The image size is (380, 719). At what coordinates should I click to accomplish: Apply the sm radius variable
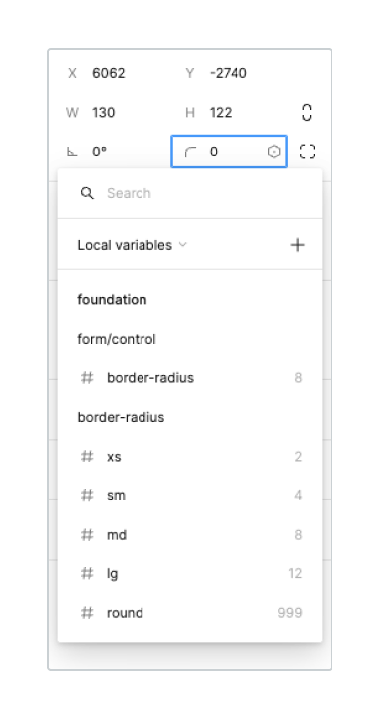pos(190,495)
